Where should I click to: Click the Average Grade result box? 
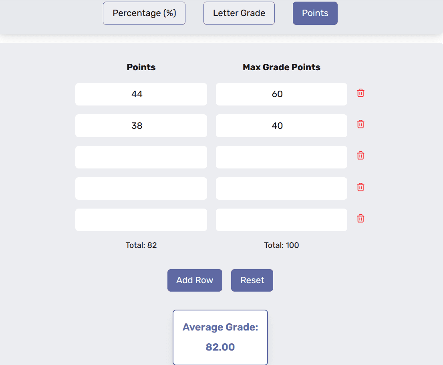pos(220,337)
